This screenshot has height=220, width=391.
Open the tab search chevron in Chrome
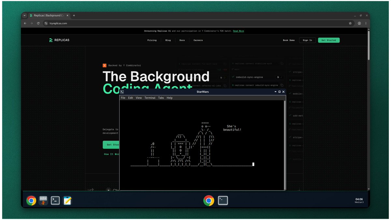point(24,15)
